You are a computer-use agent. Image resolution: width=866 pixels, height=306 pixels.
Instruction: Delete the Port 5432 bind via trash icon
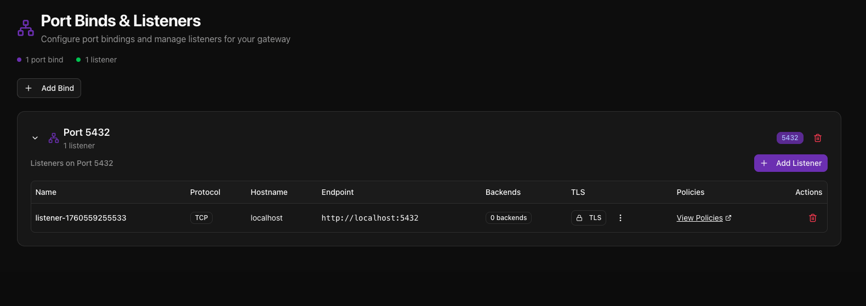pyautogui.click(x=818, y=138)
